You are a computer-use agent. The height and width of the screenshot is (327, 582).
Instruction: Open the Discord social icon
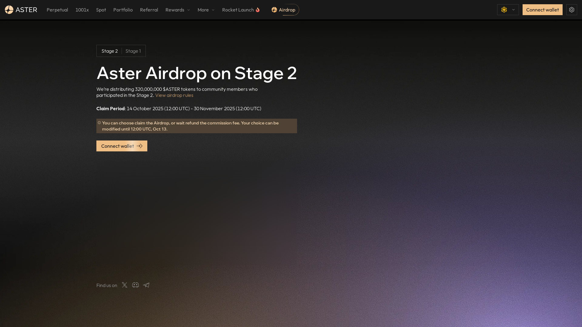point(135,285)
